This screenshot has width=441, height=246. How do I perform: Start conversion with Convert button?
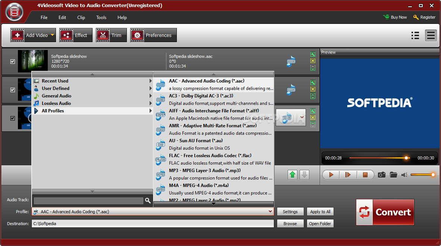pos(385,212)
